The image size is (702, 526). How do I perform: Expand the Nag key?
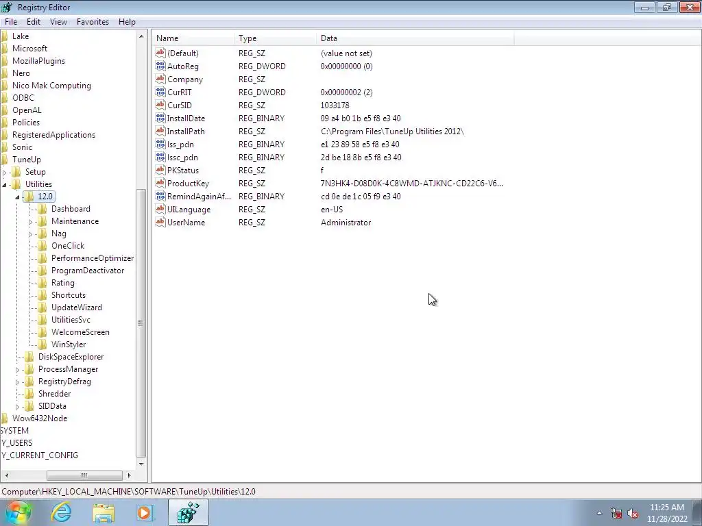30,234
